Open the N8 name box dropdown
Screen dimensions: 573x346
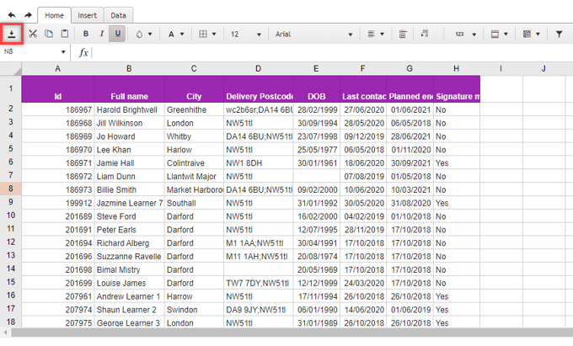click(63, 52)
